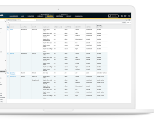Open the save configuration icon menu
Image resolution: width=159 pixels, height=121 pixels.
(126, 16)
